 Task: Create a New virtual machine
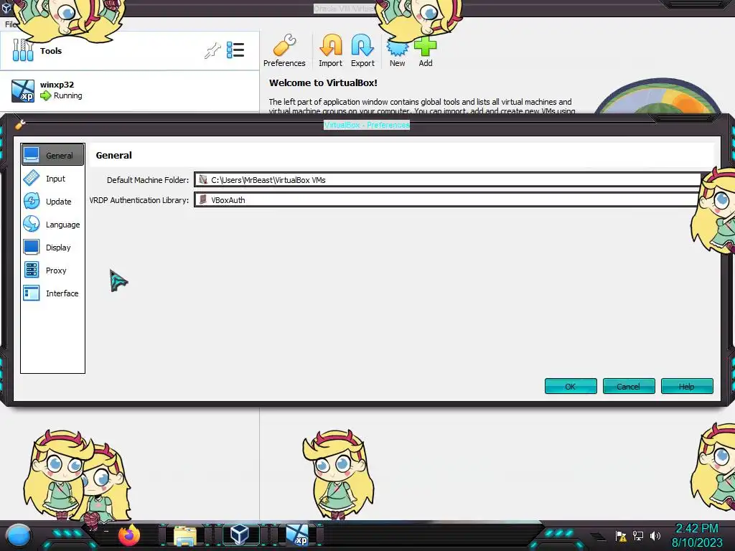coord(397,52)
